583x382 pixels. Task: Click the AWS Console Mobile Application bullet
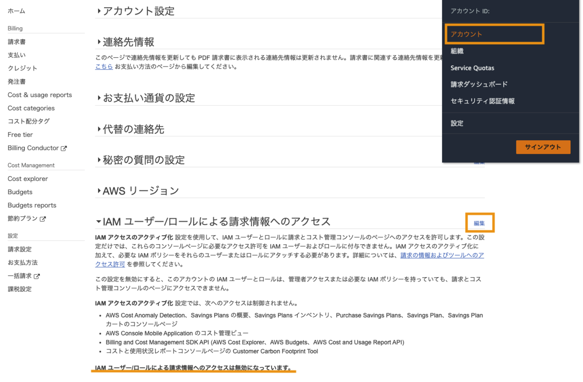coord(177,333)
